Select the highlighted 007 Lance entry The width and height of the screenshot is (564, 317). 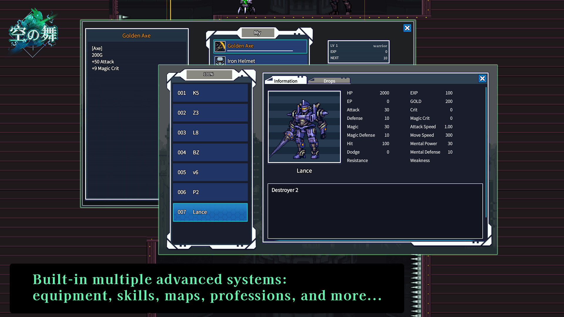click(210, 212)
